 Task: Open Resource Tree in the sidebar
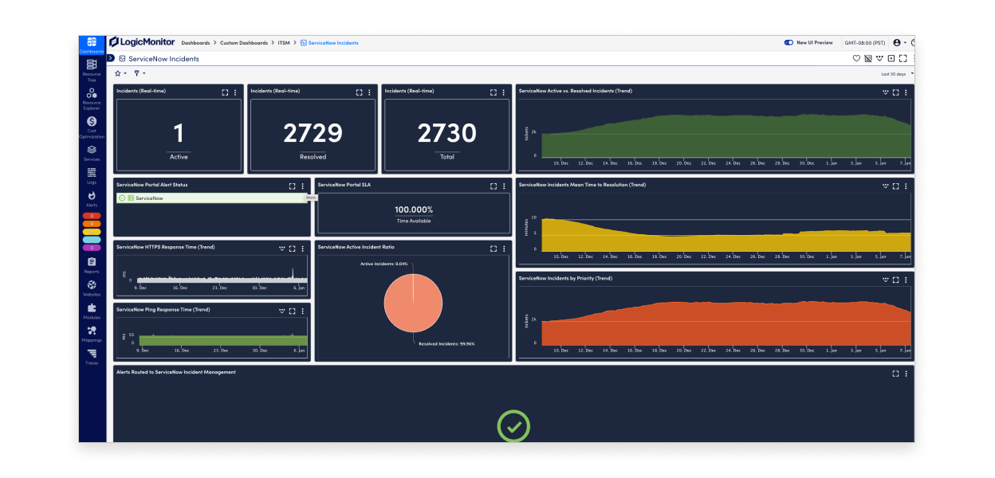coord(92,69)
